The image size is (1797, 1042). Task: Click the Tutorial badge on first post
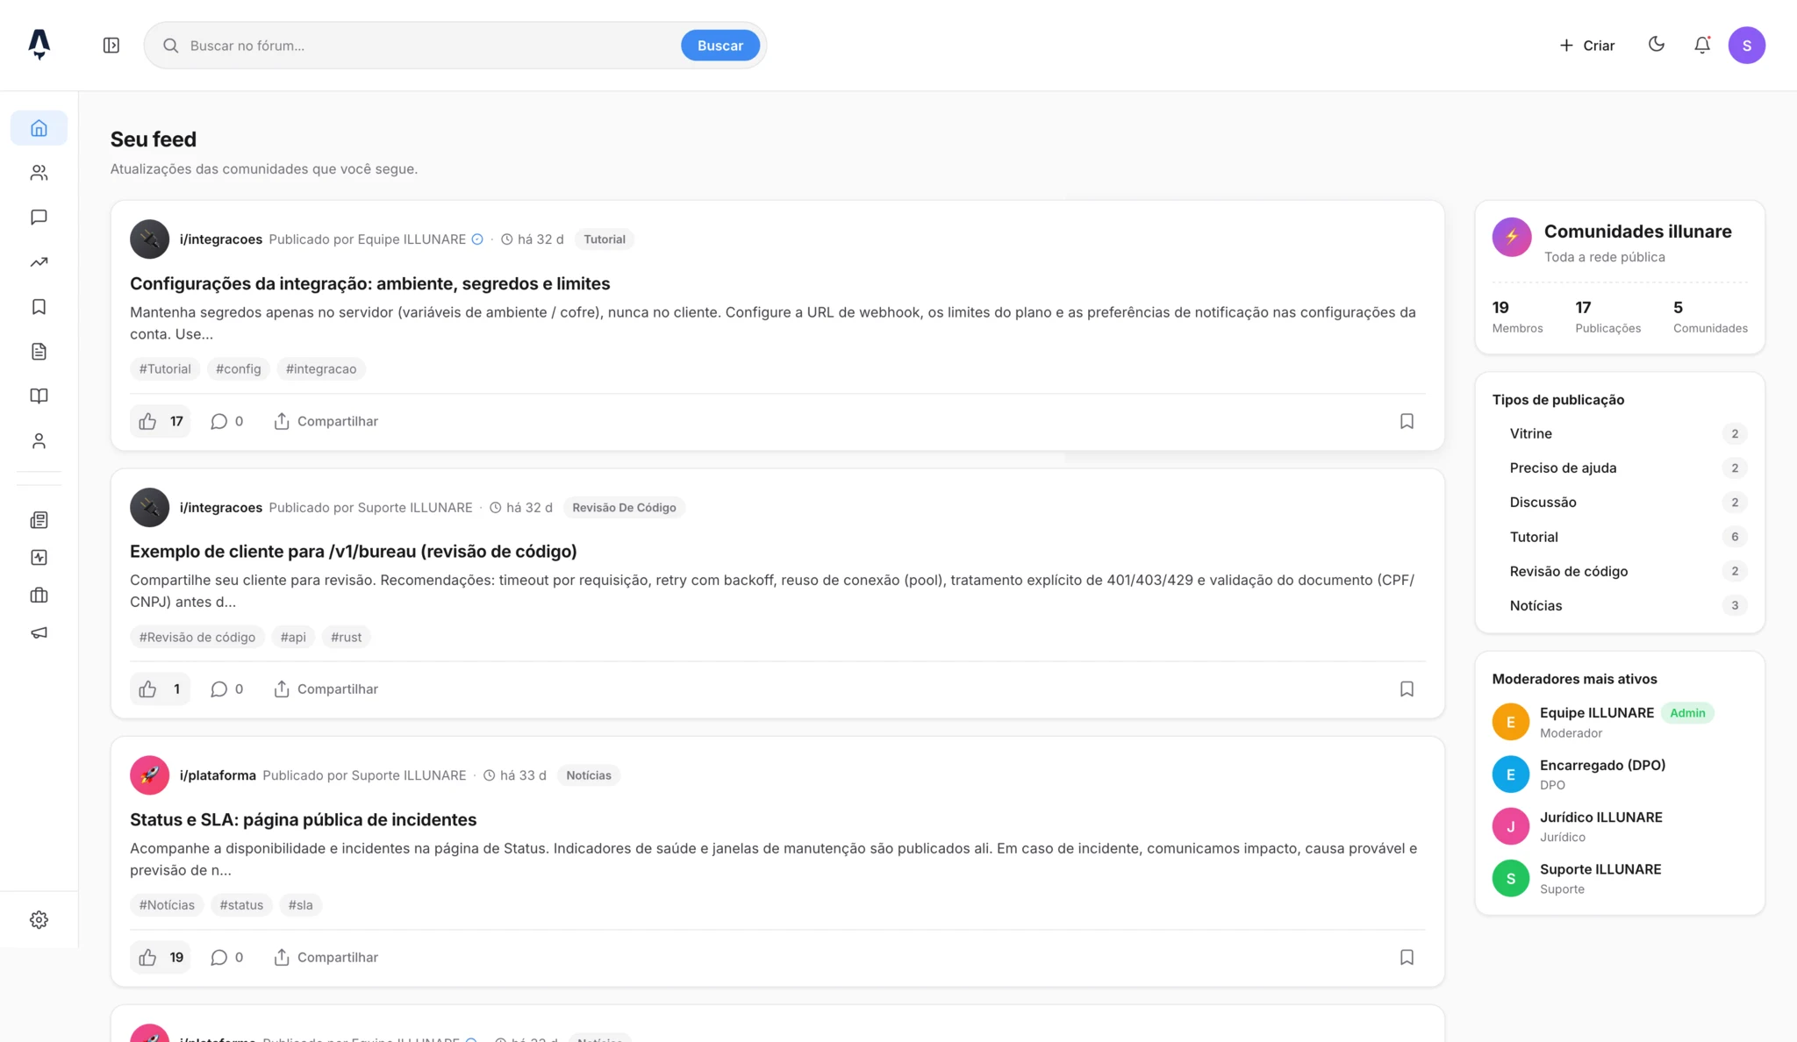coord(605,239)
